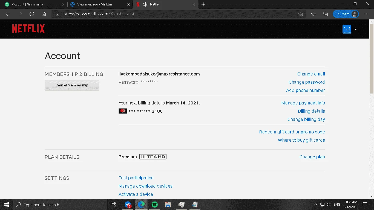Click the InPrivate profile button

(x=346, y=14)
